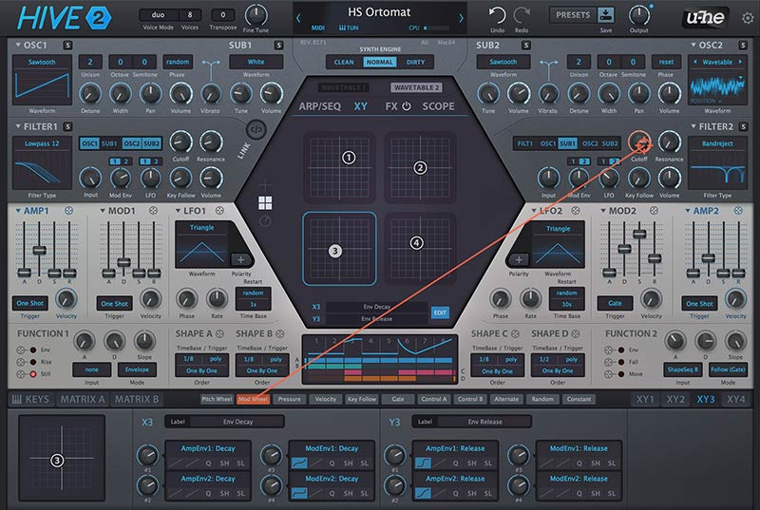
Task: Solo SUB1 with its S button
Action: tap(278, 45)
